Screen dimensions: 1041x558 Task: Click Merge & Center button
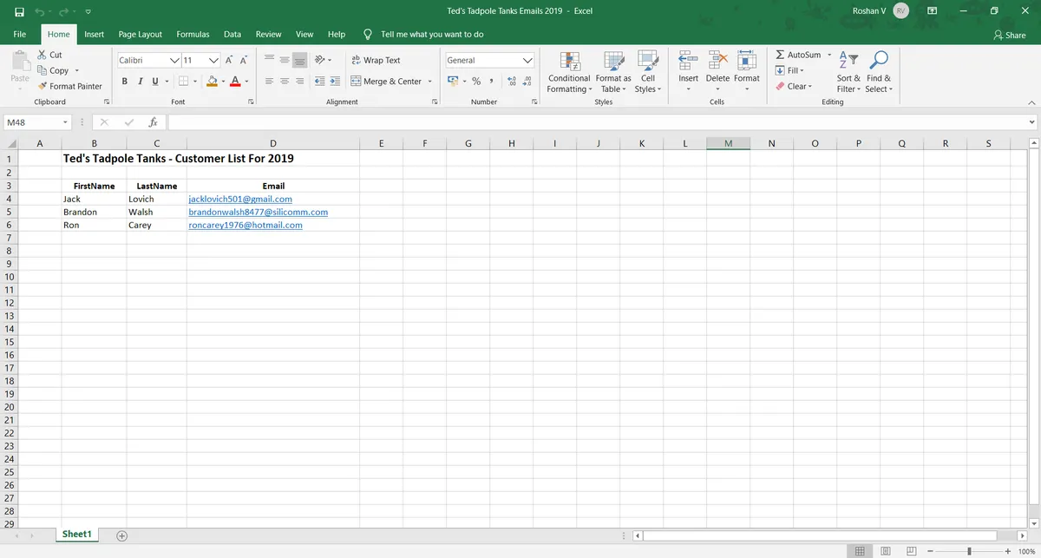point(387,81)
